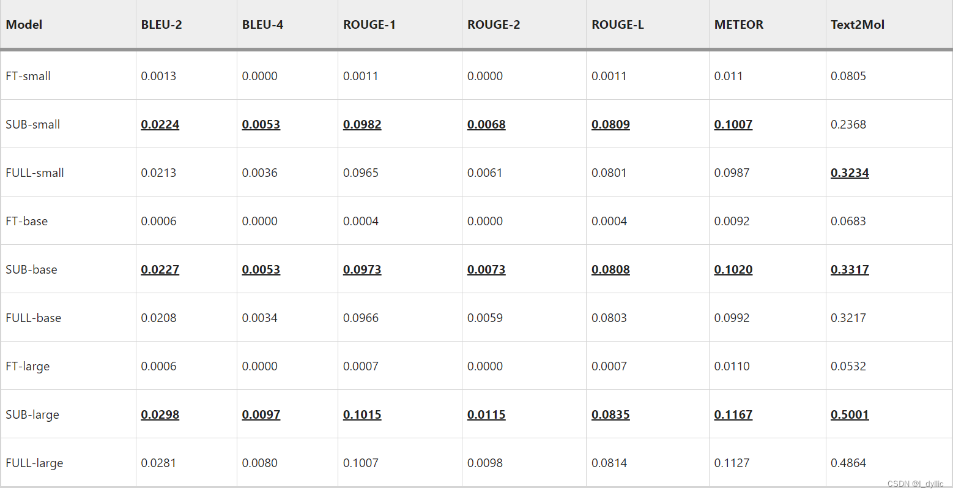Click the FULL-small row label
This screenshot has width=953, height=494.
pyautogui.click(x=35, y=173)
